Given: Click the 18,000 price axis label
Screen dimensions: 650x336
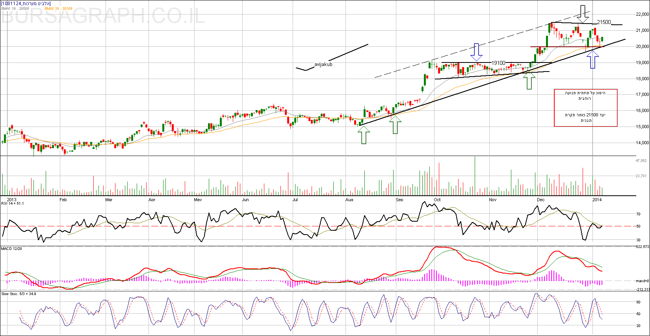Looking at the screenshot, I should point(642,79).
